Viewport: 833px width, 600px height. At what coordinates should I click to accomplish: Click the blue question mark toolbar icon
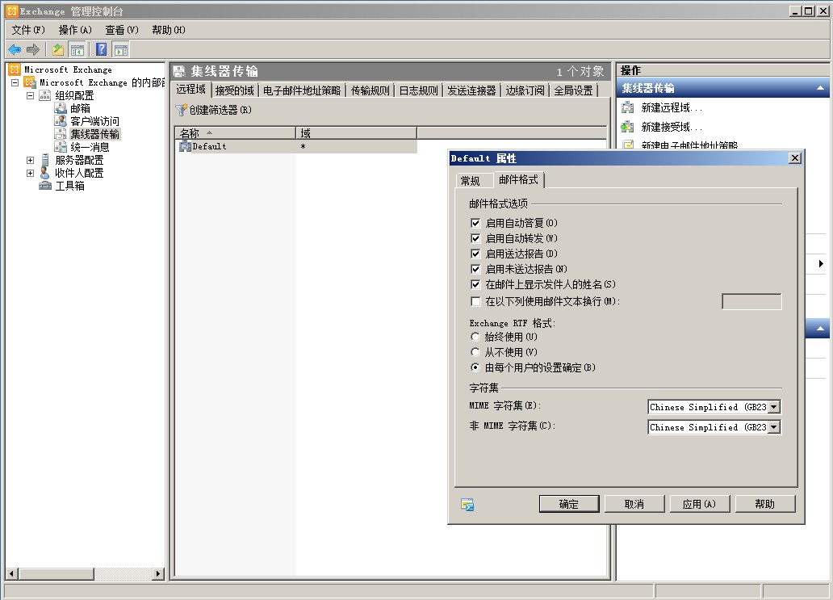coord(102,49)
